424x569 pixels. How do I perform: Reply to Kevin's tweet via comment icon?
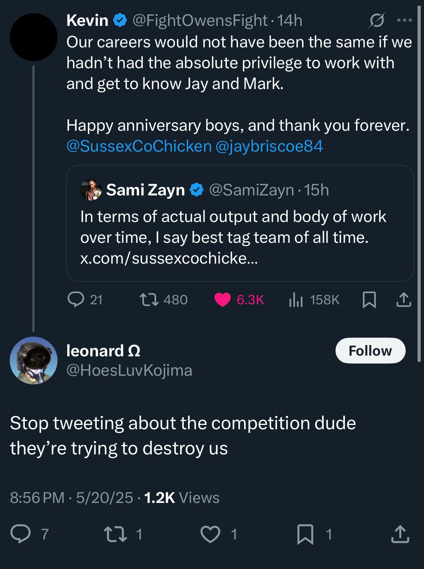coord(76,299)
